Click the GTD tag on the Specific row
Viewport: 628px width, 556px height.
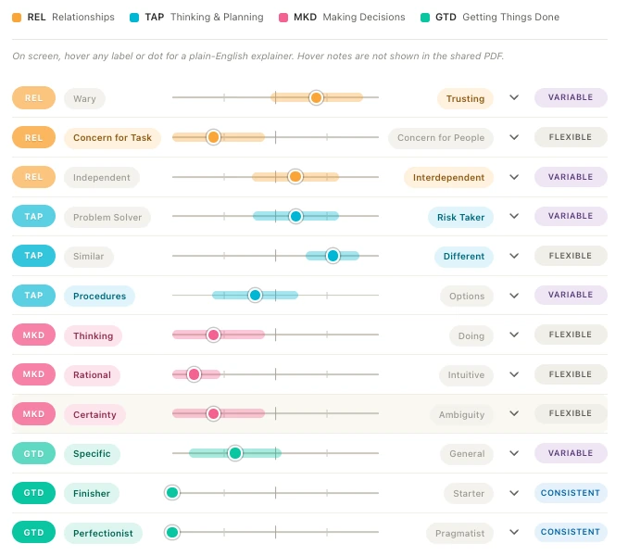click(33, 453)
